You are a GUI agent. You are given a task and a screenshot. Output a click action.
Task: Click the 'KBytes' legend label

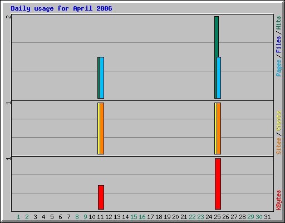point(279,200)
